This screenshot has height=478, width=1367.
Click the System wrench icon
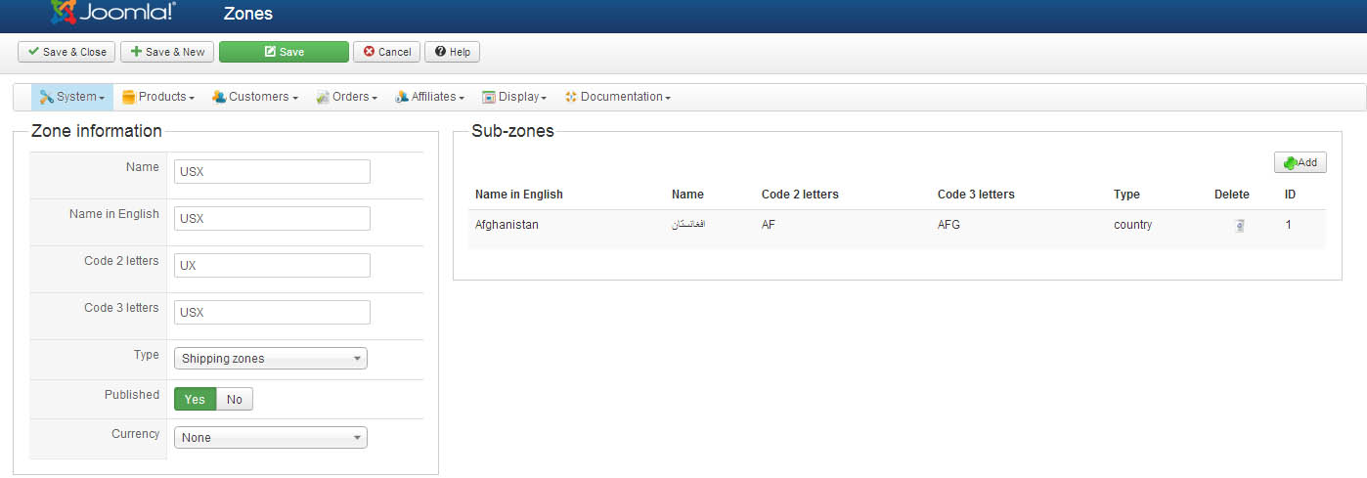[46, 97]
